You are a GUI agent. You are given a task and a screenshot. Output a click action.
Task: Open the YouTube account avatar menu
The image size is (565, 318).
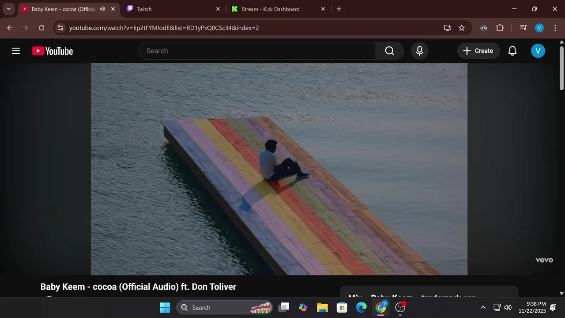pyautogui.click(x=538, y=51)
